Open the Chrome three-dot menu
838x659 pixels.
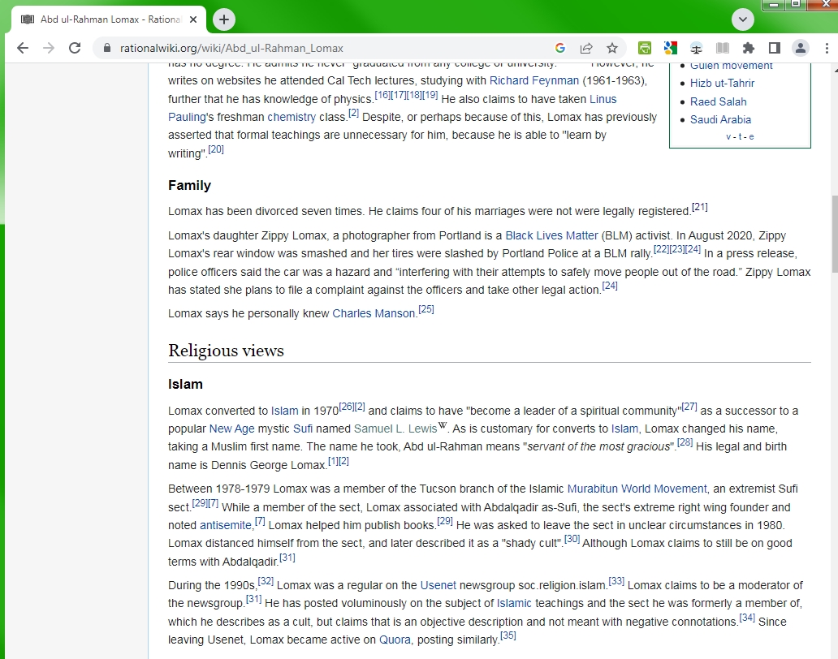pyautogui.click(x=827, y=48)
